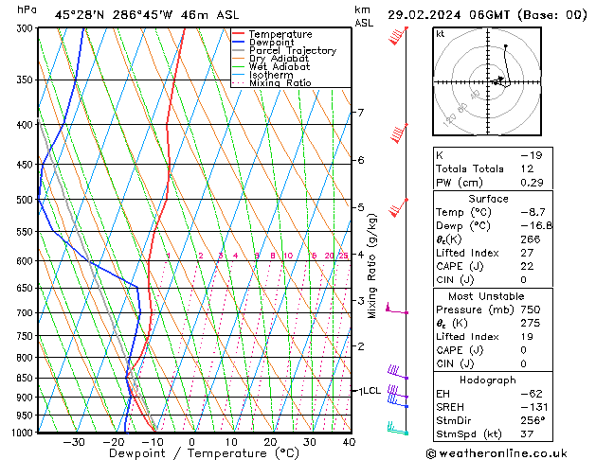This screenshot has height=460, width=596.
Task: Click the Mixing Ratio legend entry
Action: coord(280,82)
